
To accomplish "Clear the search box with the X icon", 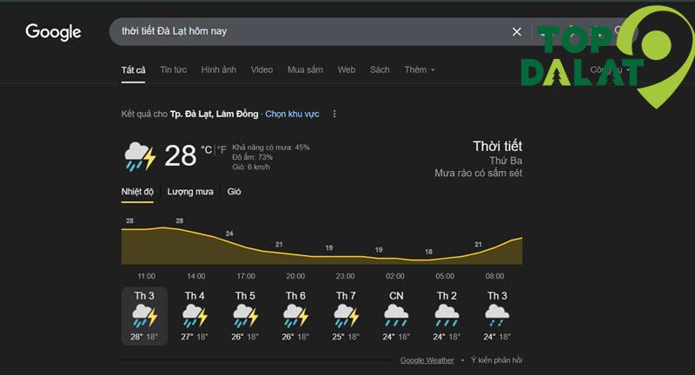I will point(517,32).
